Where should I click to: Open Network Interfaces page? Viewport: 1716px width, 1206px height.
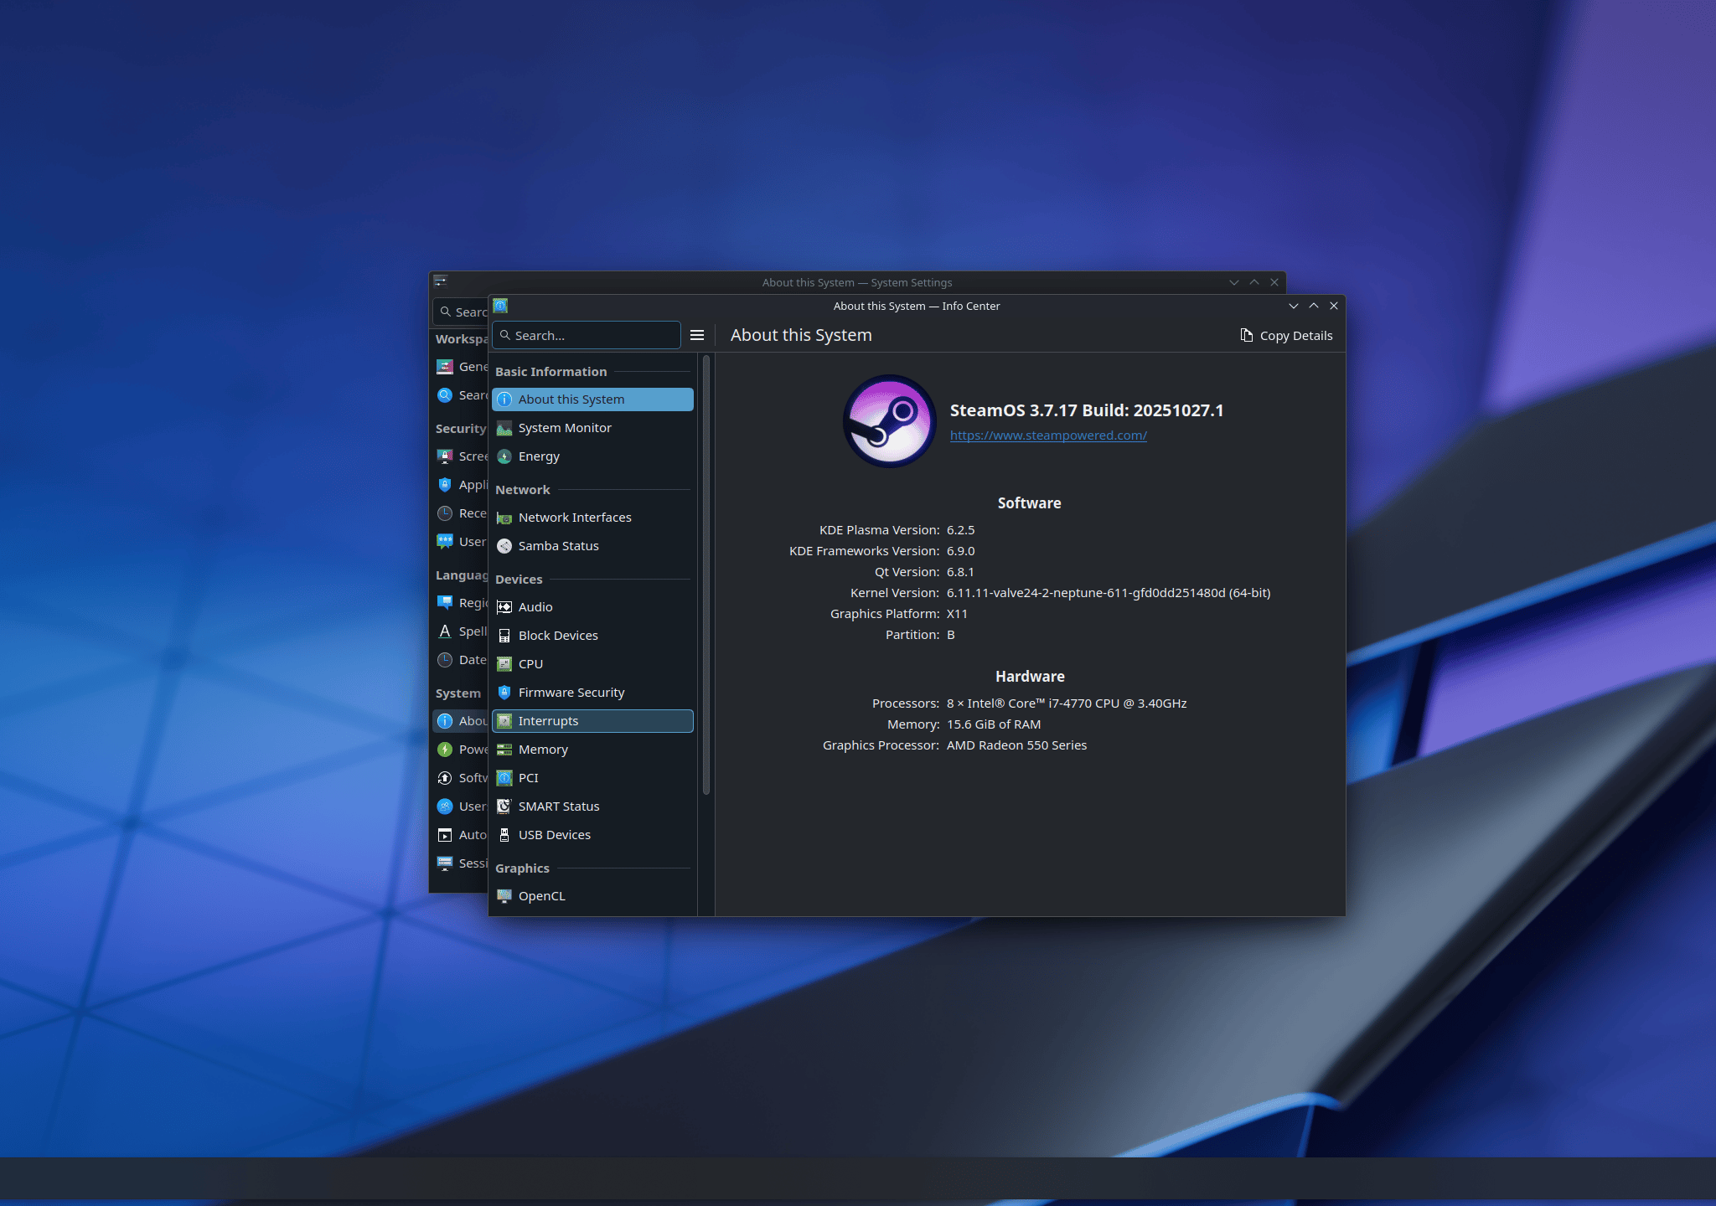point(592,518)
